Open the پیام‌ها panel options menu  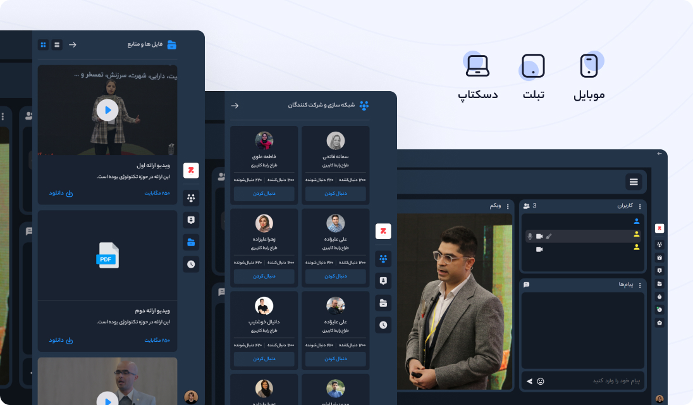[x=640, y=285]
